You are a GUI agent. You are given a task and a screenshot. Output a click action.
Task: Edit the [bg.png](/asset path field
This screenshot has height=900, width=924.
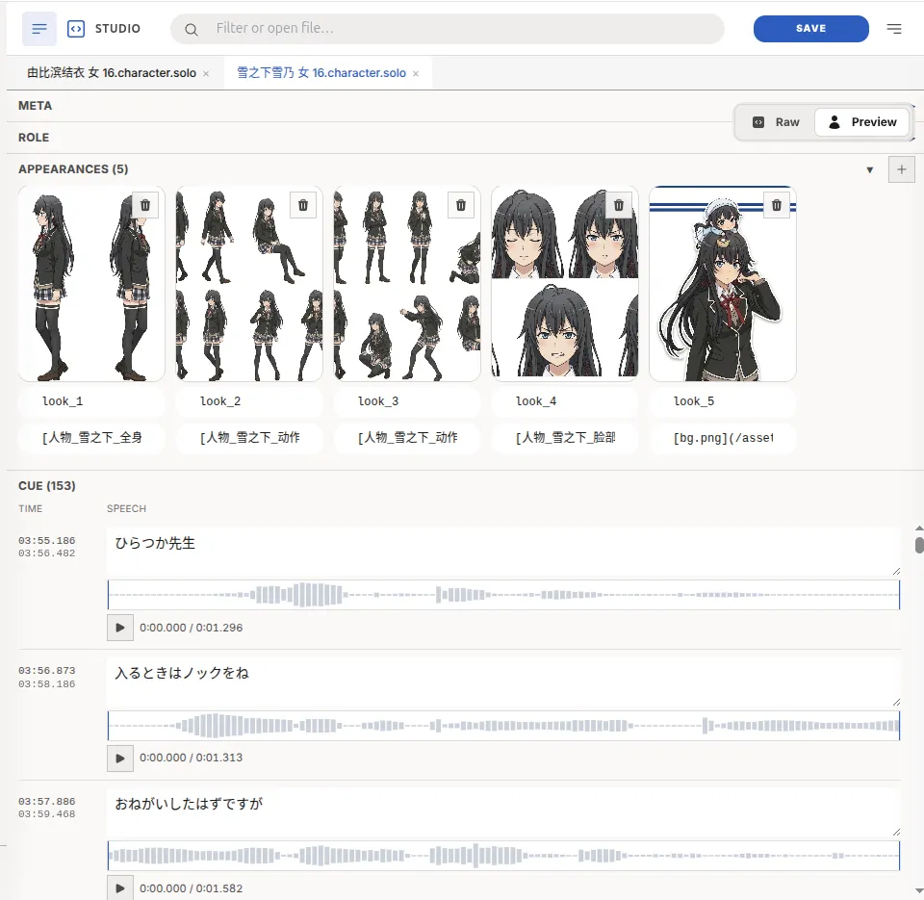click(723, 438)
